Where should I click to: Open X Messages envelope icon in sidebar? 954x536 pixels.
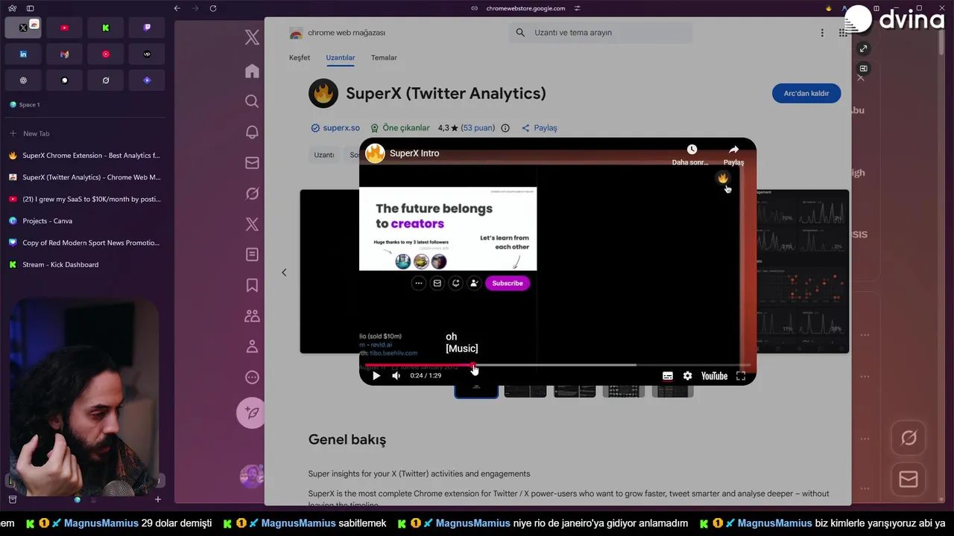pyautogui.click(x=252, y=163)
